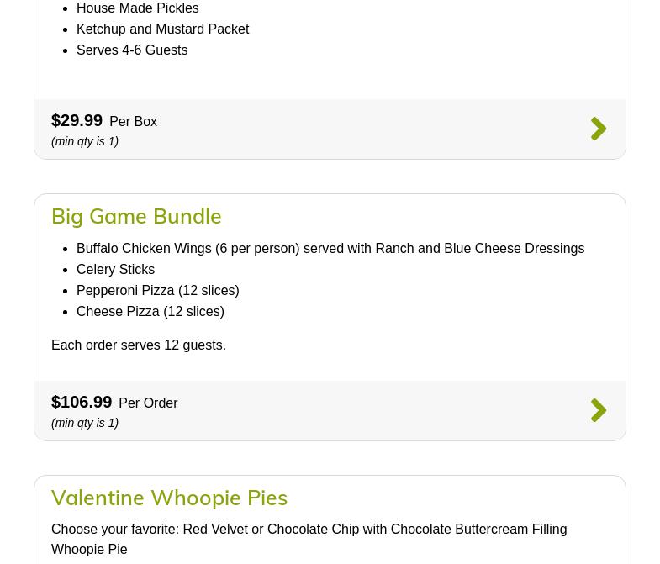Click the $29.99 price
The image size is (660, 564).
77,121
